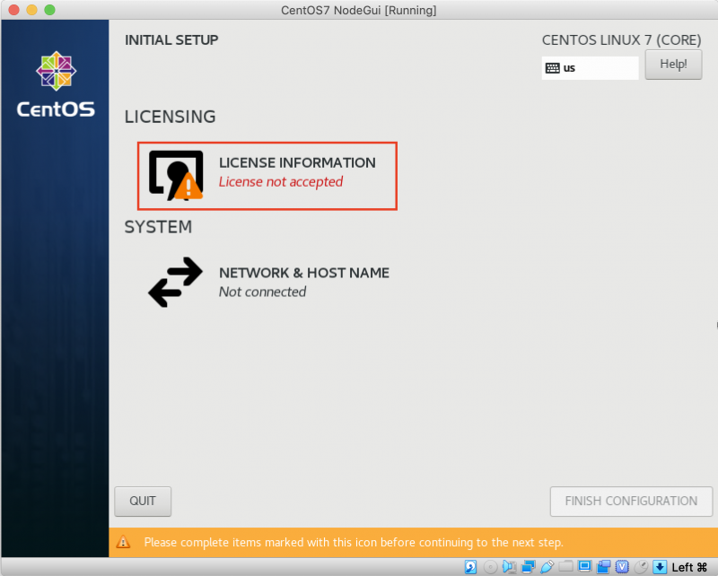718x576 pixels.
Task: Click the keyboard layout icon beside 'us'
Action: pos(552,68)
